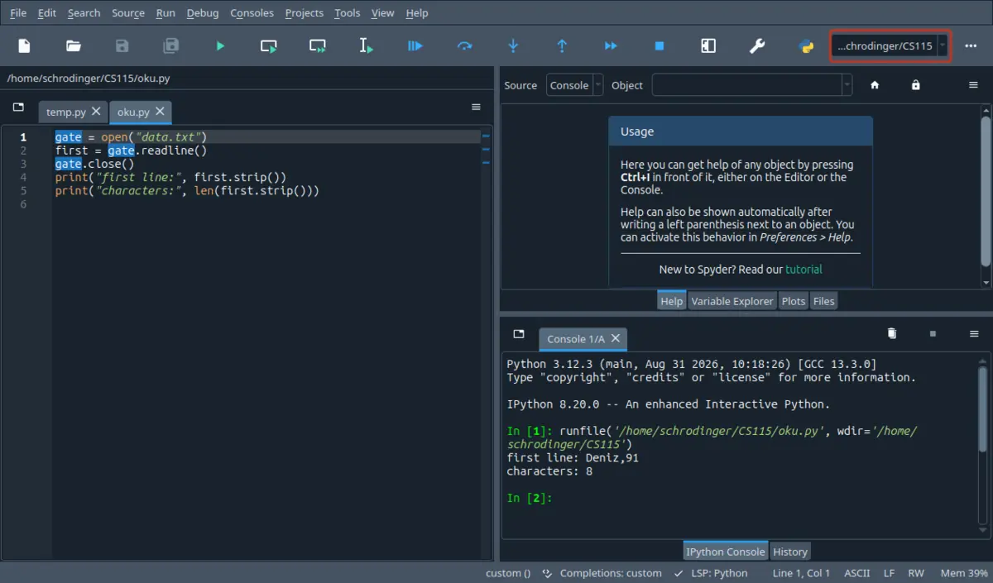
Task: Run the file with the green play icon
Action: pos(220,46)
